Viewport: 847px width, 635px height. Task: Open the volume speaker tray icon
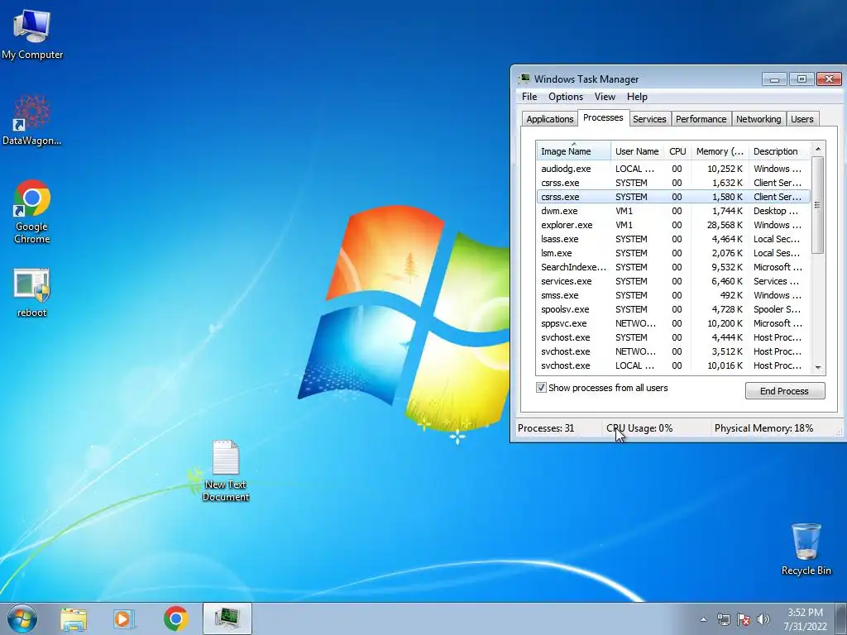(763, 619)
